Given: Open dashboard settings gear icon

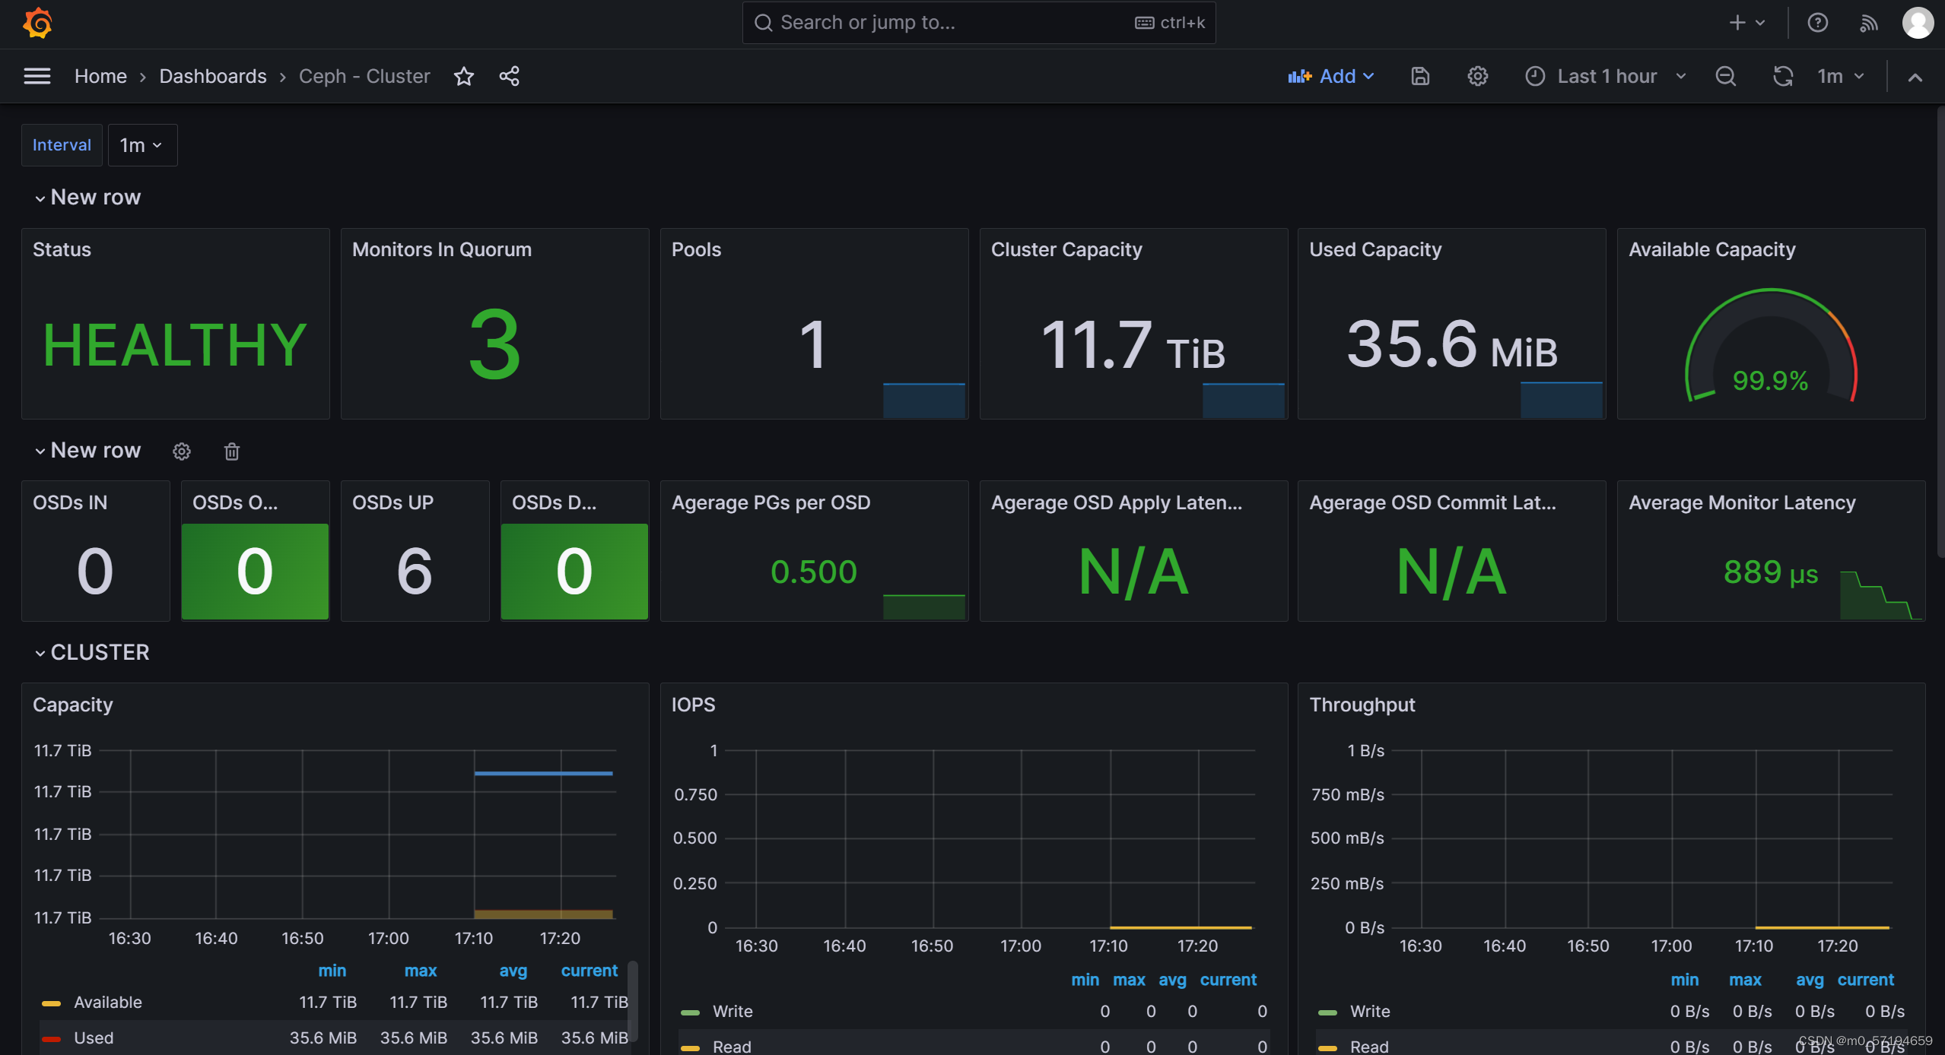Looking at the screenshot, I should click(1477, 76).
